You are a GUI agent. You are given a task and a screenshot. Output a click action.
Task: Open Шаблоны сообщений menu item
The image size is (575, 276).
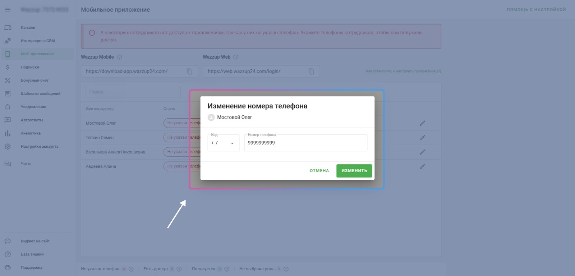point(40,94)
